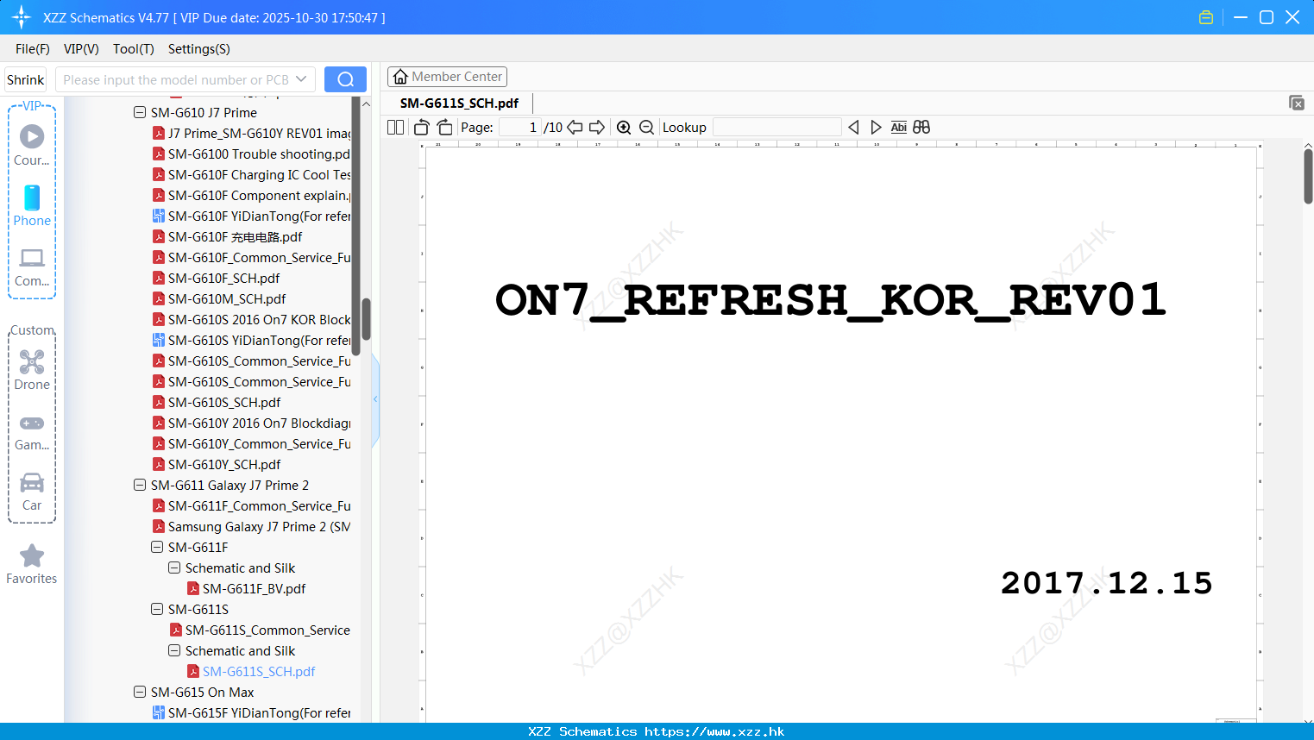
Task: Click the magnifier search button
Action: pos(345,79)
